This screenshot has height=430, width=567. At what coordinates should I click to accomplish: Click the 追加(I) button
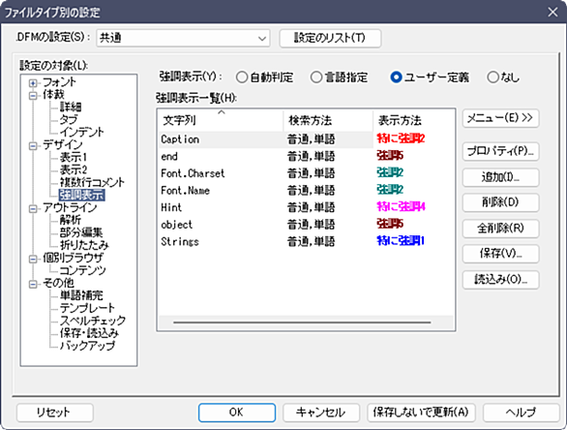[500, 177]
